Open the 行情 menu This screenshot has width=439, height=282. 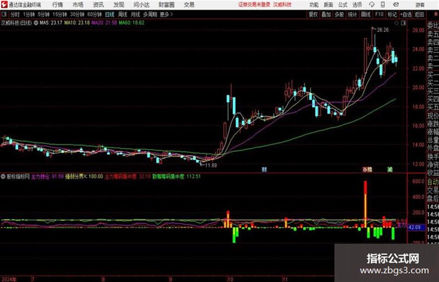point(58,5)
